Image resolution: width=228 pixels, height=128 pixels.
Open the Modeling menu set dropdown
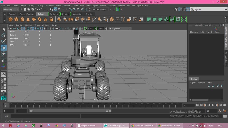point(11,9)
